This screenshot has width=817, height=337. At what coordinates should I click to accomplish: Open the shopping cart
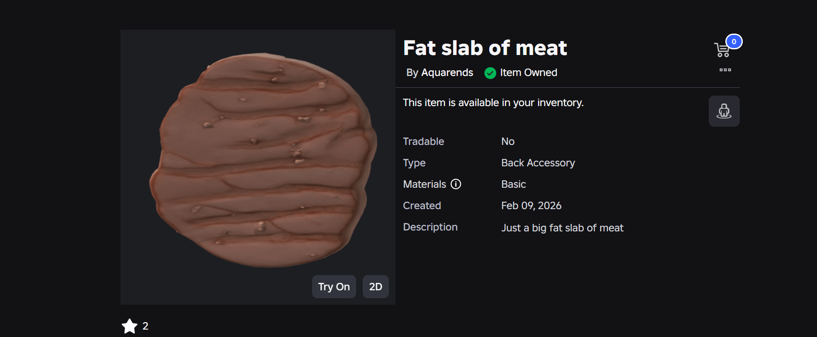point(722,50)
